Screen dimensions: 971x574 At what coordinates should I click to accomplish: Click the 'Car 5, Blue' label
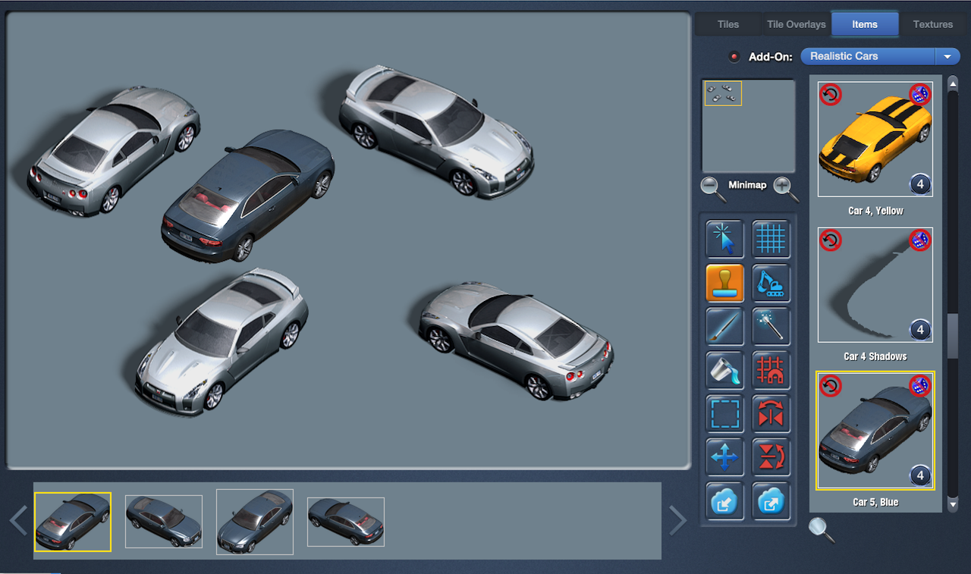point(875,502)
